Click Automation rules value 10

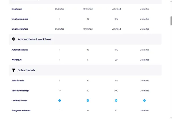click(x=88, y=50)
